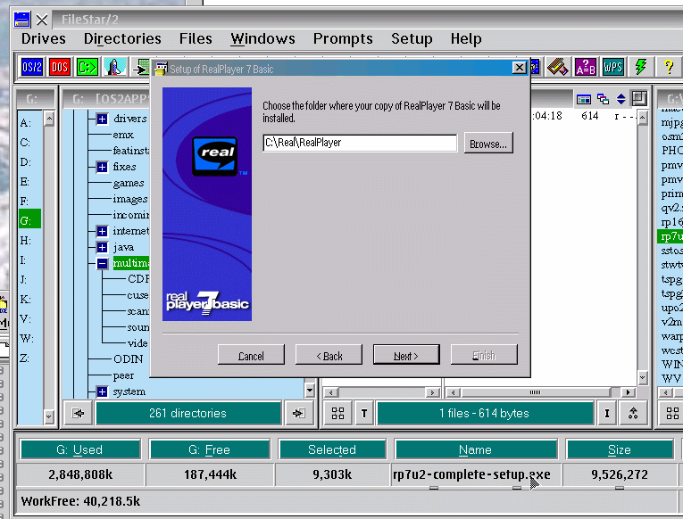Click the four-squares icon left of the T button

click(338, 413)
